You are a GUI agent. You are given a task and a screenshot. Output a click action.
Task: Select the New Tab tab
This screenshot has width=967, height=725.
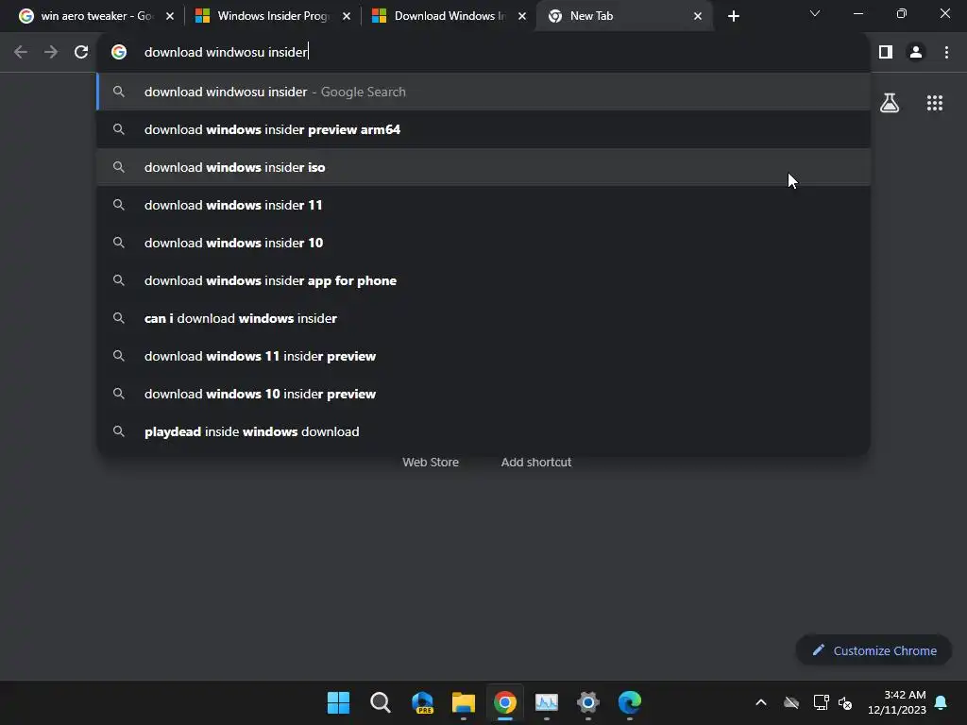pos(625,16)
